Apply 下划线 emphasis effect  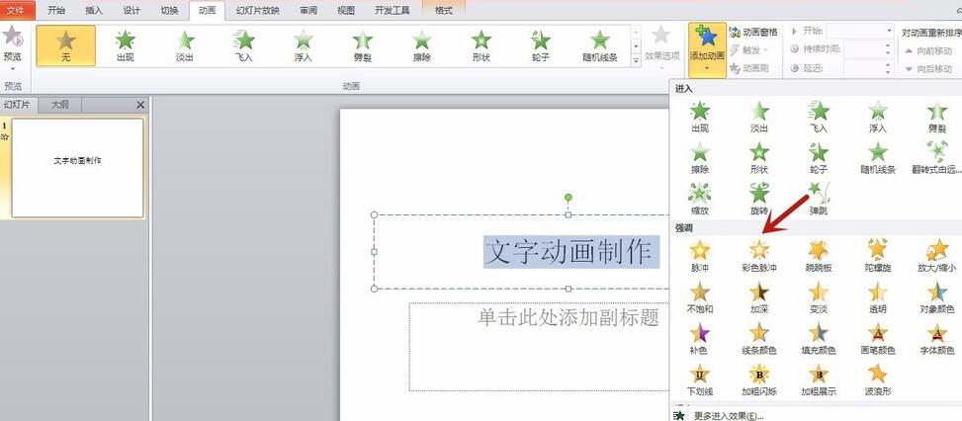click(x=699, y=379)
